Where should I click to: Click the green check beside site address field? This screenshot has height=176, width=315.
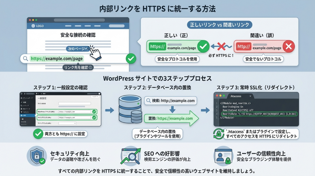[x=94, y=118]
